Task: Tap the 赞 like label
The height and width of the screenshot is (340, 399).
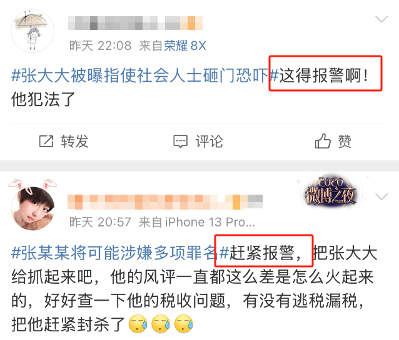Action: point(345,141)
